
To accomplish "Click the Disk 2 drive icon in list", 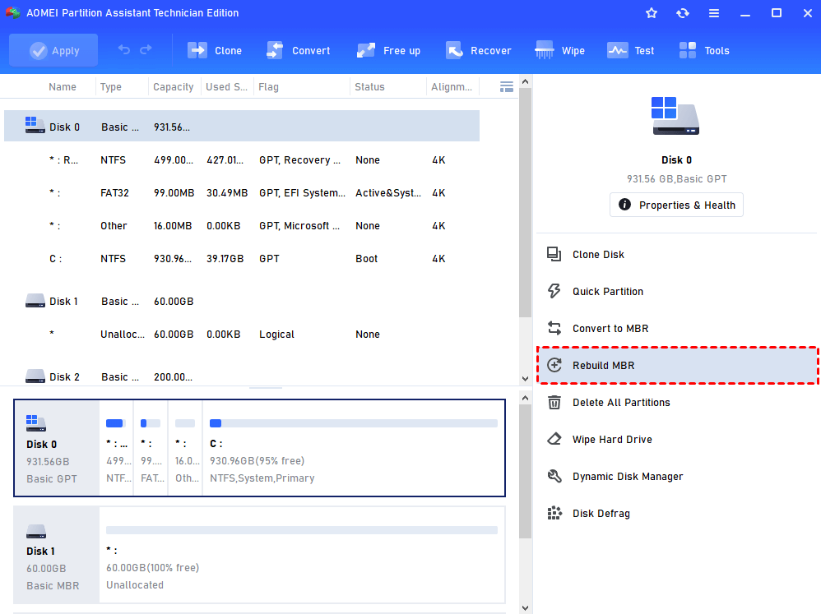I will click(35, 376).
